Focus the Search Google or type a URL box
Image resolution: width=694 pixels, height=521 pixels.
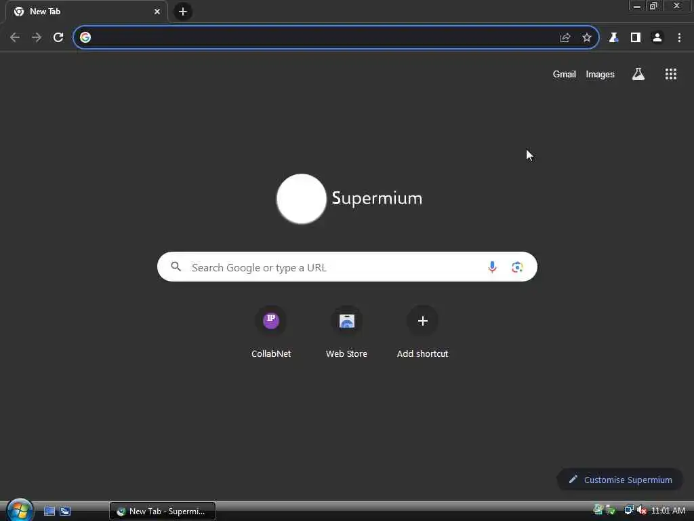[347, 267]
